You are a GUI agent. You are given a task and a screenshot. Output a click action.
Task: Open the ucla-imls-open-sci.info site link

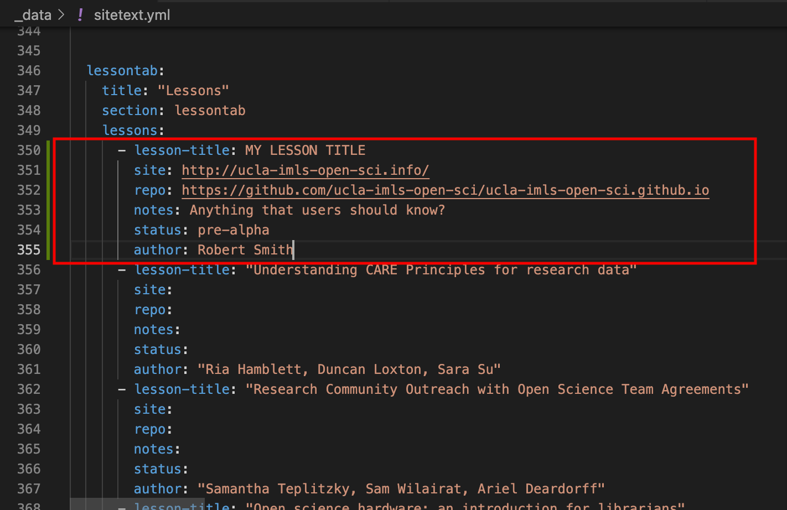coord(306,170)
